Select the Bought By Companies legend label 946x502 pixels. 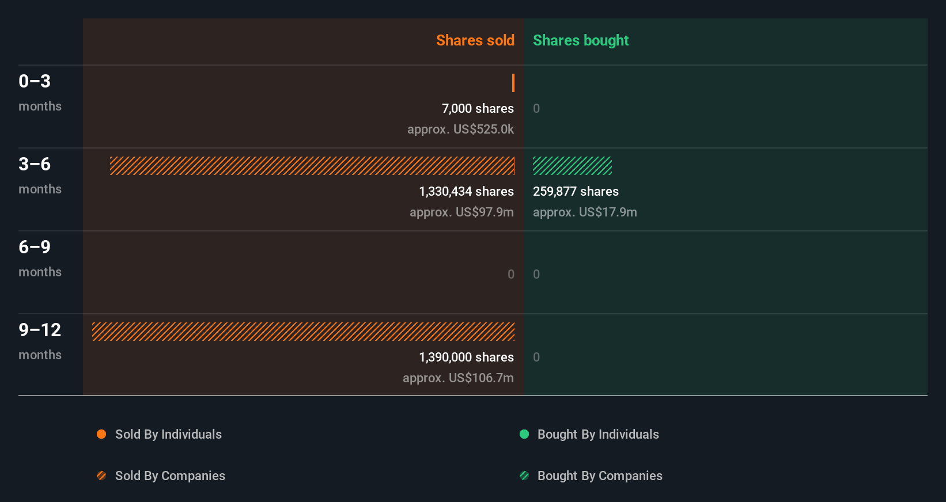tap(600, 476)
